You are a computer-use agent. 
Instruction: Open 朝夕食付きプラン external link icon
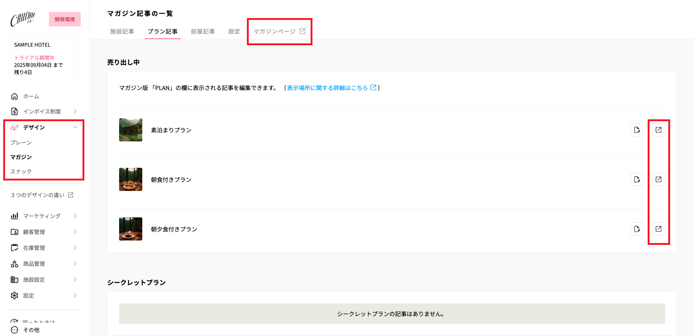[658, 229]
